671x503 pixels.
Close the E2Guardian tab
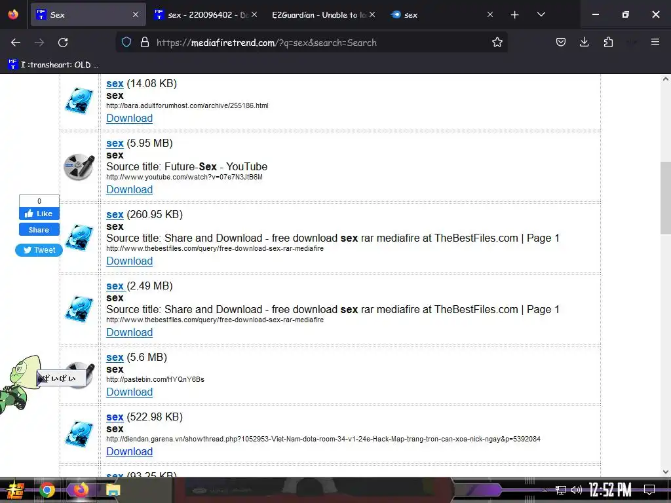click(x=372, y=14)
